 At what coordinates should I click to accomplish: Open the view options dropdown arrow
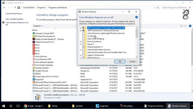click(185, 26)
